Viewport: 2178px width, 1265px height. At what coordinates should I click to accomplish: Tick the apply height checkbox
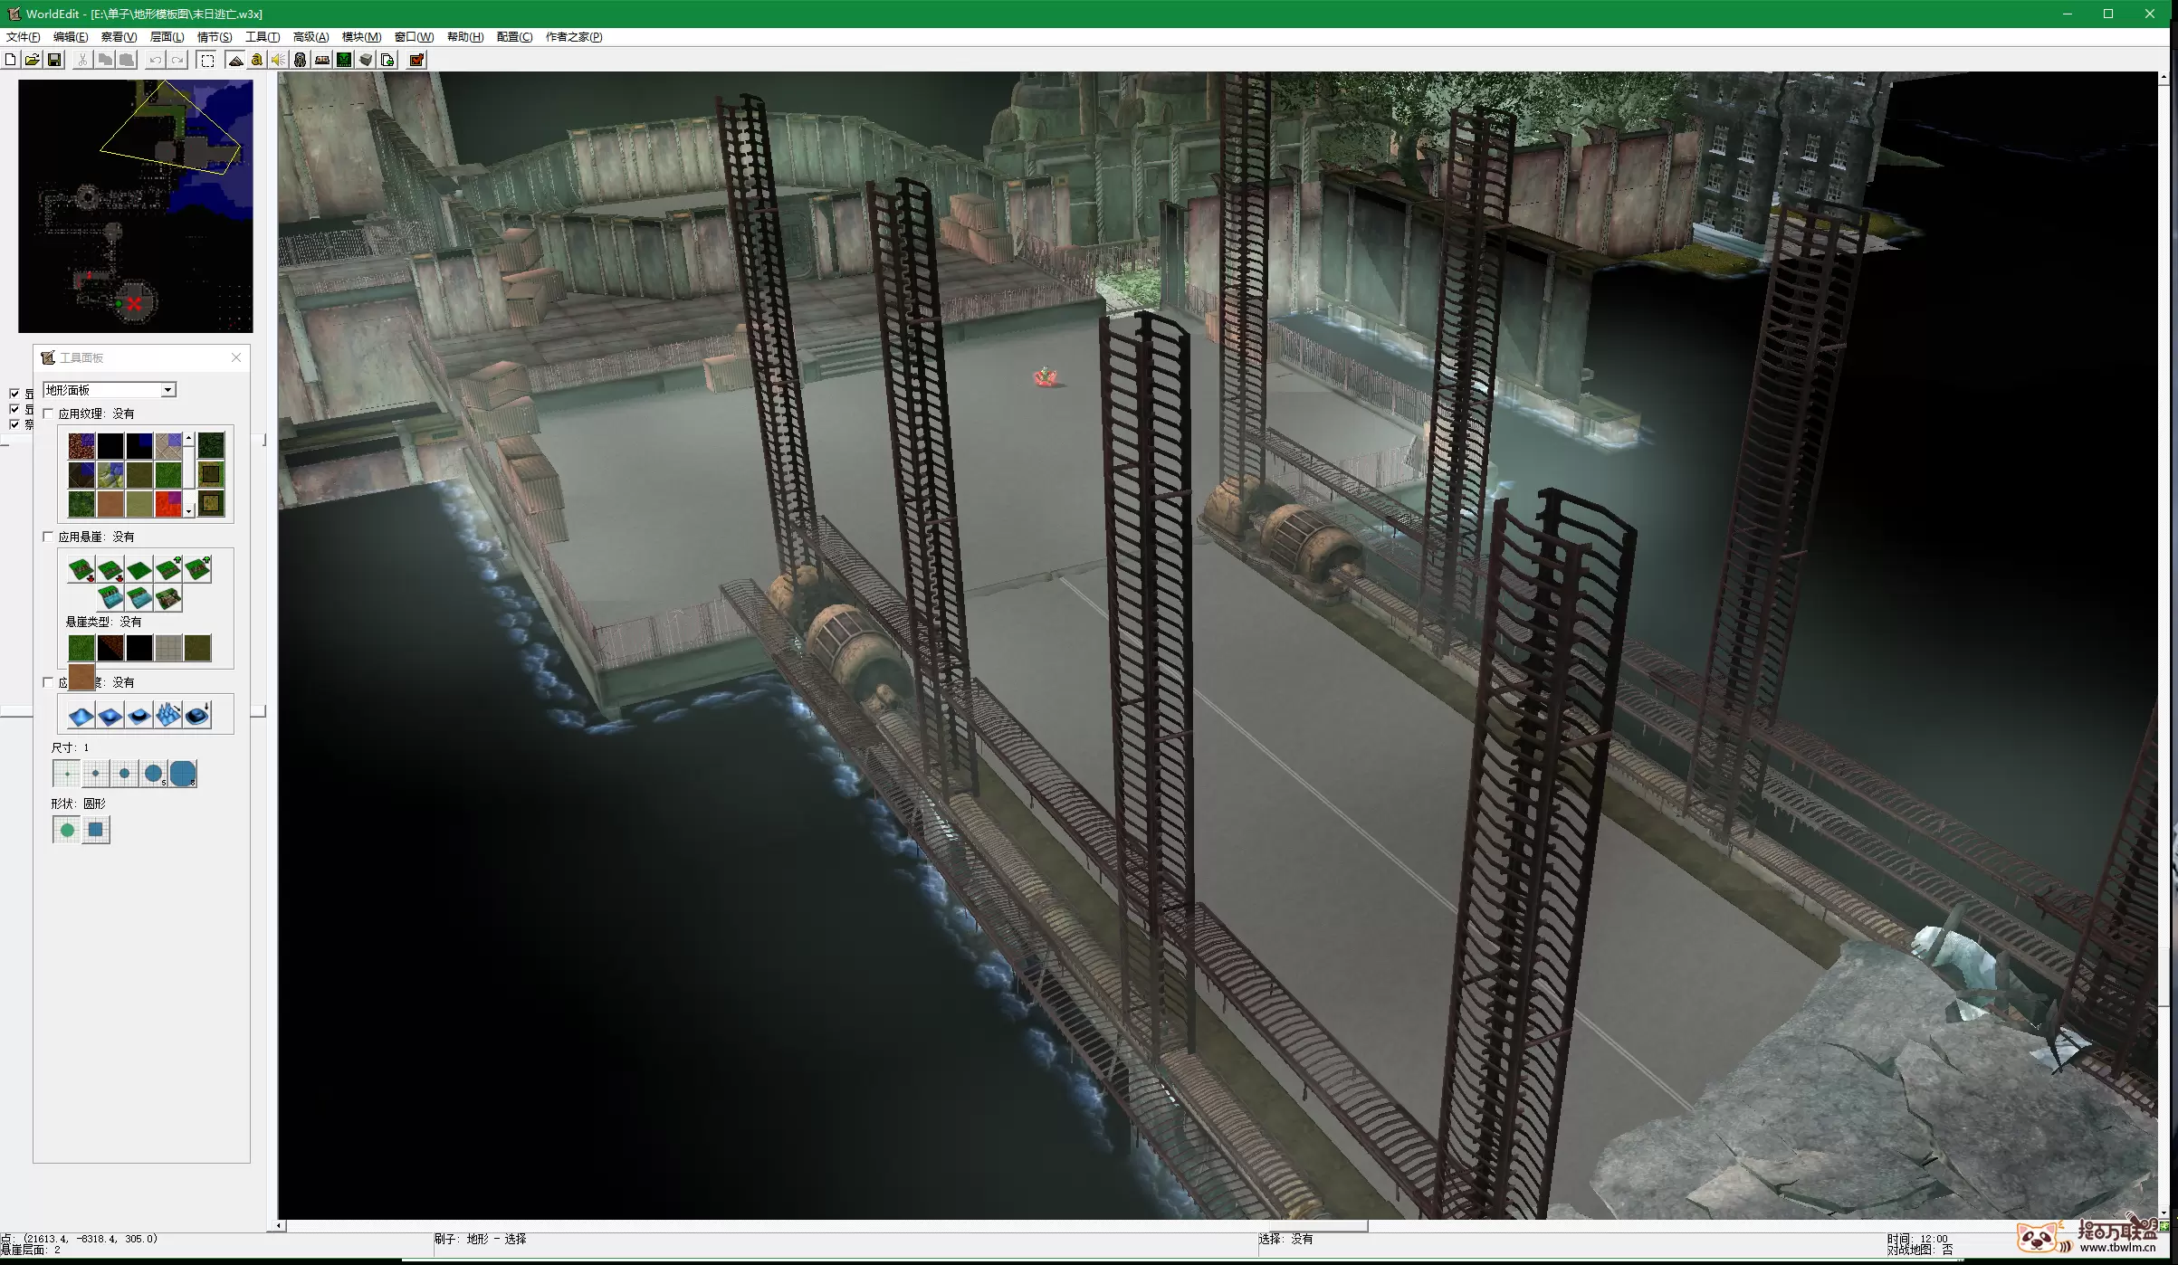tap(49, 682)
